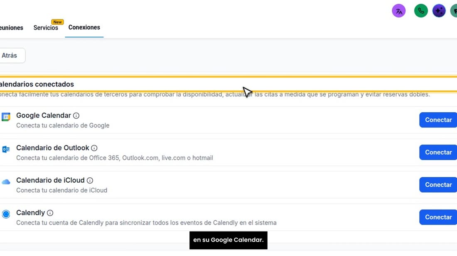The width and height of the screenshot is (457, 256).
Task: Show info tooltip for Google Calendar
Action: pos(76,116)
